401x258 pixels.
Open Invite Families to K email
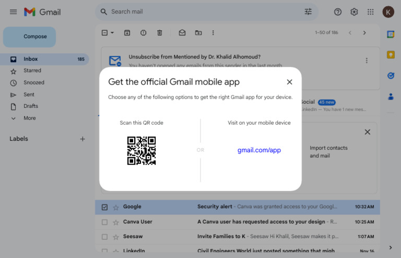click(x=238, y=237)
